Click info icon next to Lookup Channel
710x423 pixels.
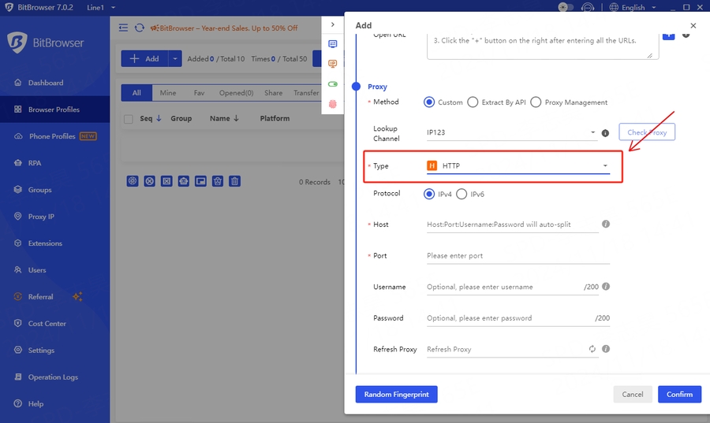[x=605, y=134]
